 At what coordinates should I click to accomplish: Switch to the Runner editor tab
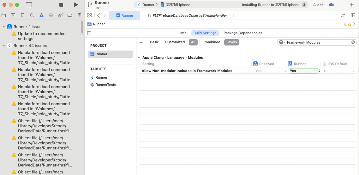[124, 15]
